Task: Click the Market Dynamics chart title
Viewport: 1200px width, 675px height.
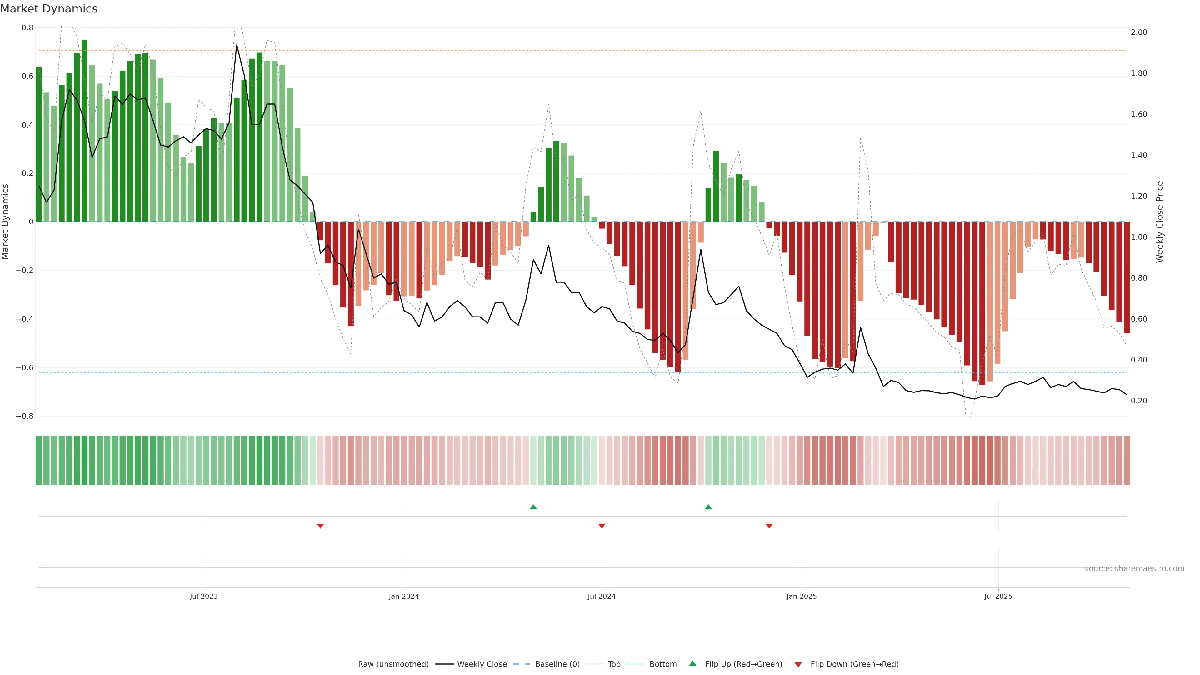Action: [49, 9]
